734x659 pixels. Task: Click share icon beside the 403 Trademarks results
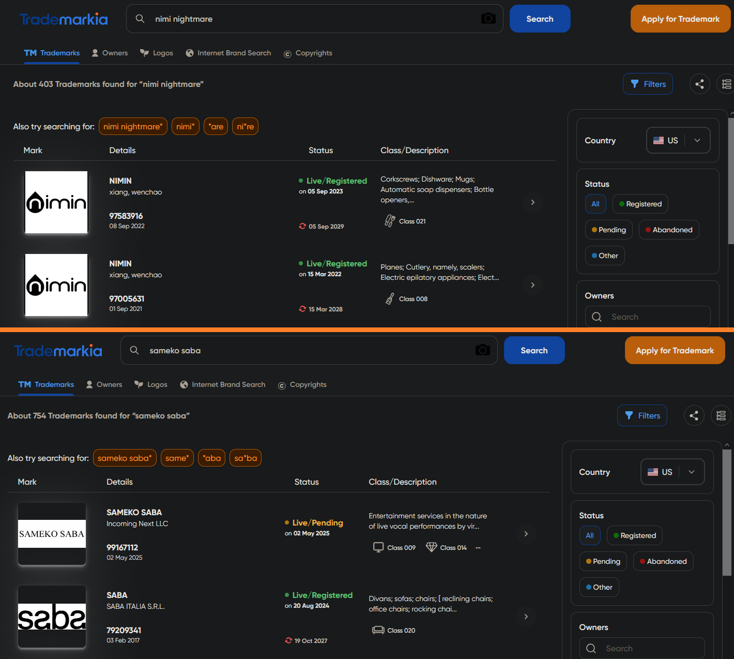point(699,84)
